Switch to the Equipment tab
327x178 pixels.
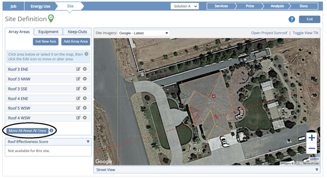[x=48, y=32]
